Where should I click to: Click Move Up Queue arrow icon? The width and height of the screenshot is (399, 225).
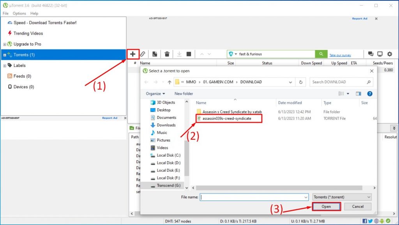click(x=202, y=54)
